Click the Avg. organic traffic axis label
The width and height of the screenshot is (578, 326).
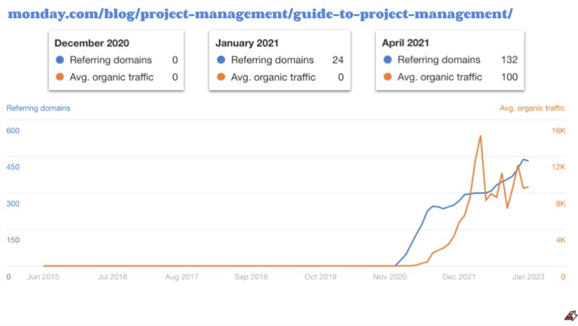(x=532, y=108)
